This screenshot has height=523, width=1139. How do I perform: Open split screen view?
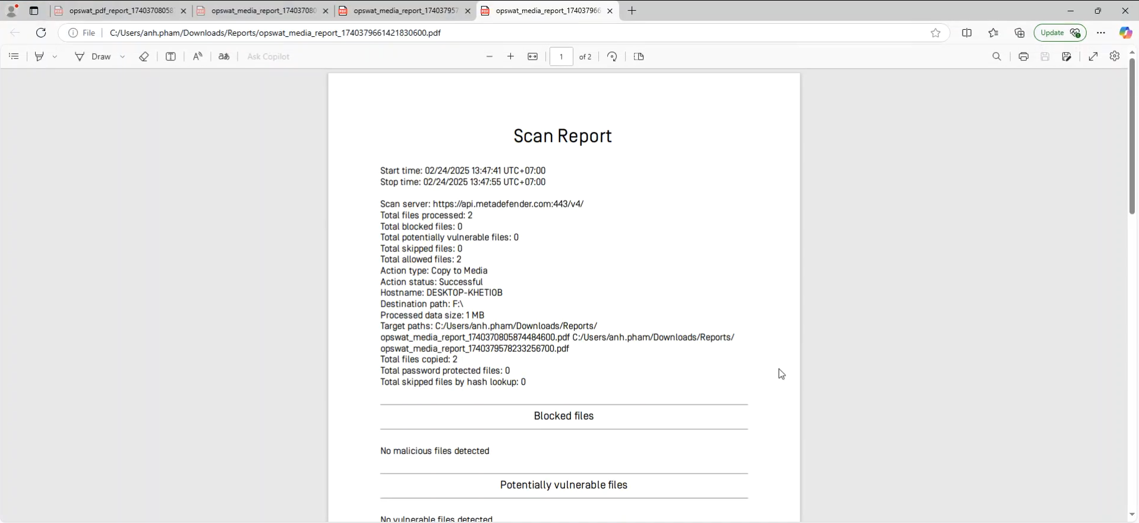967,33
